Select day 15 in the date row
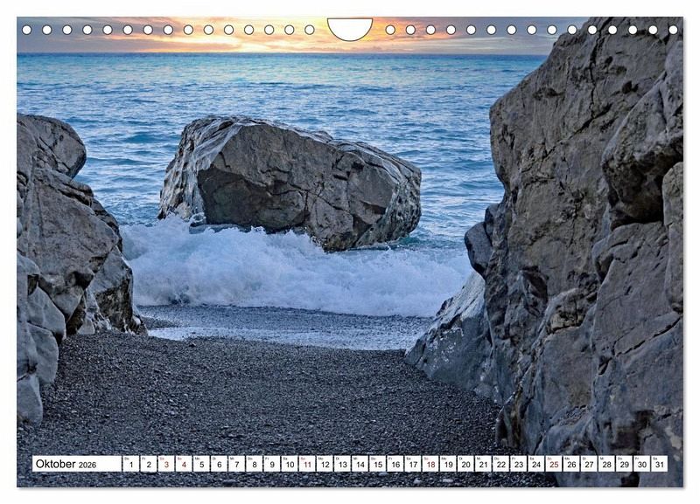This screenshot has width=700, height=504. [377, 464]
